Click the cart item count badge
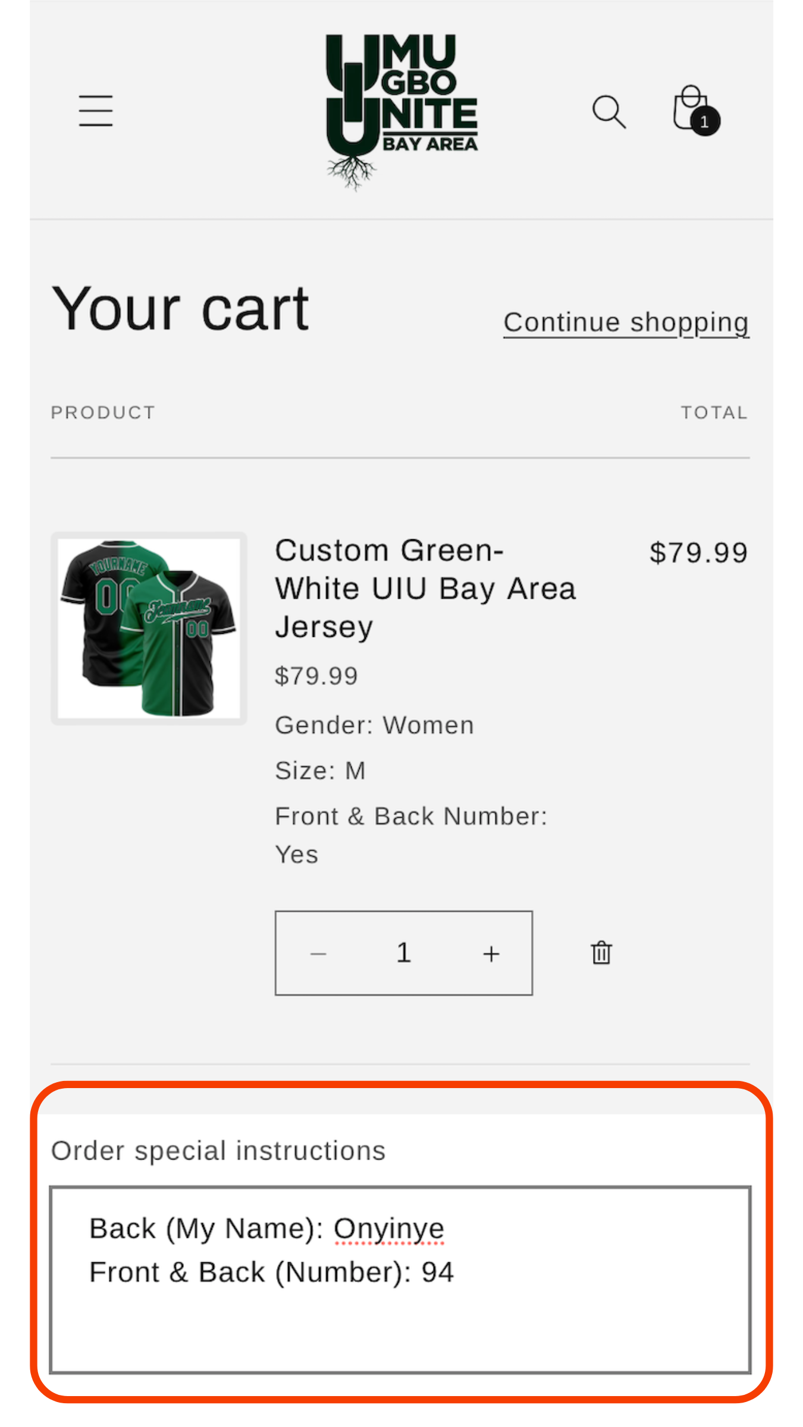The height and width of the screenshot is (1427, 803). 705,122
